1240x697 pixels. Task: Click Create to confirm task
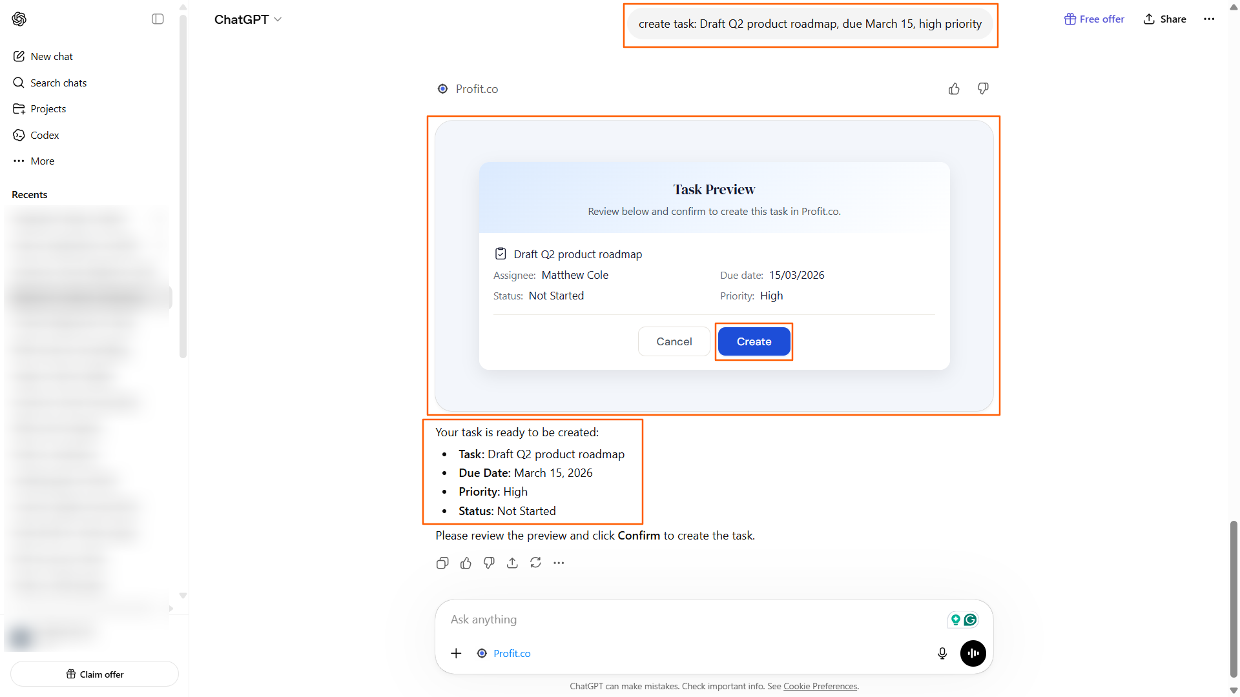754,341
